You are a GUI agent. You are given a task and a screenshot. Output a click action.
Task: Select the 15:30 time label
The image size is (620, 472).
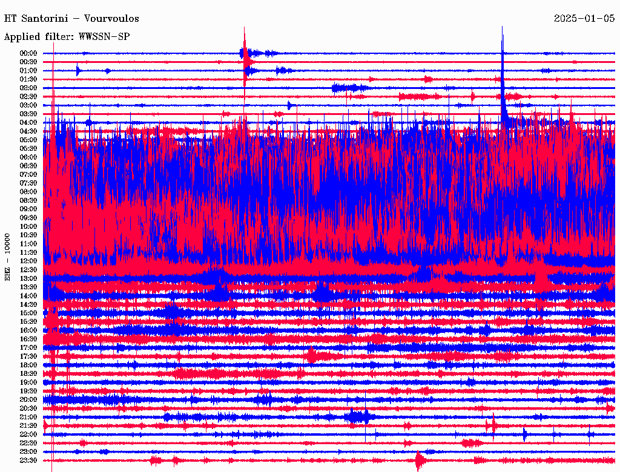click(28, 322)
